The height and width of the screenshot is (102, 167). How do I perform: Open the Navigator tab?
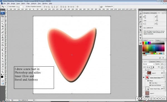pyautogui.click(x=146, y=13)
